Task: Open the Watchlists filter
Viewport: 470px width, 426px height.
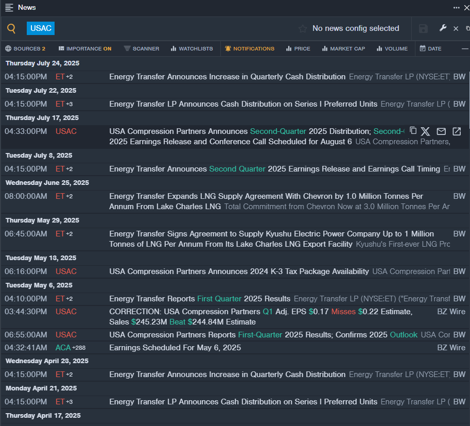Action: click(192, 48)
